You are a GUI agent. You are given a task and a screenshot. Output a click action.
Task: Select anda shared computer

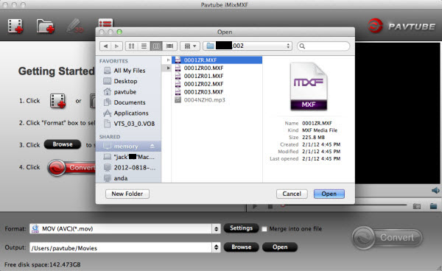point(121,178)
